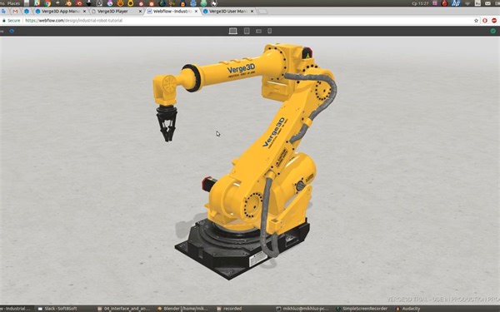Click the clock showing 15:27

(420, 3)
